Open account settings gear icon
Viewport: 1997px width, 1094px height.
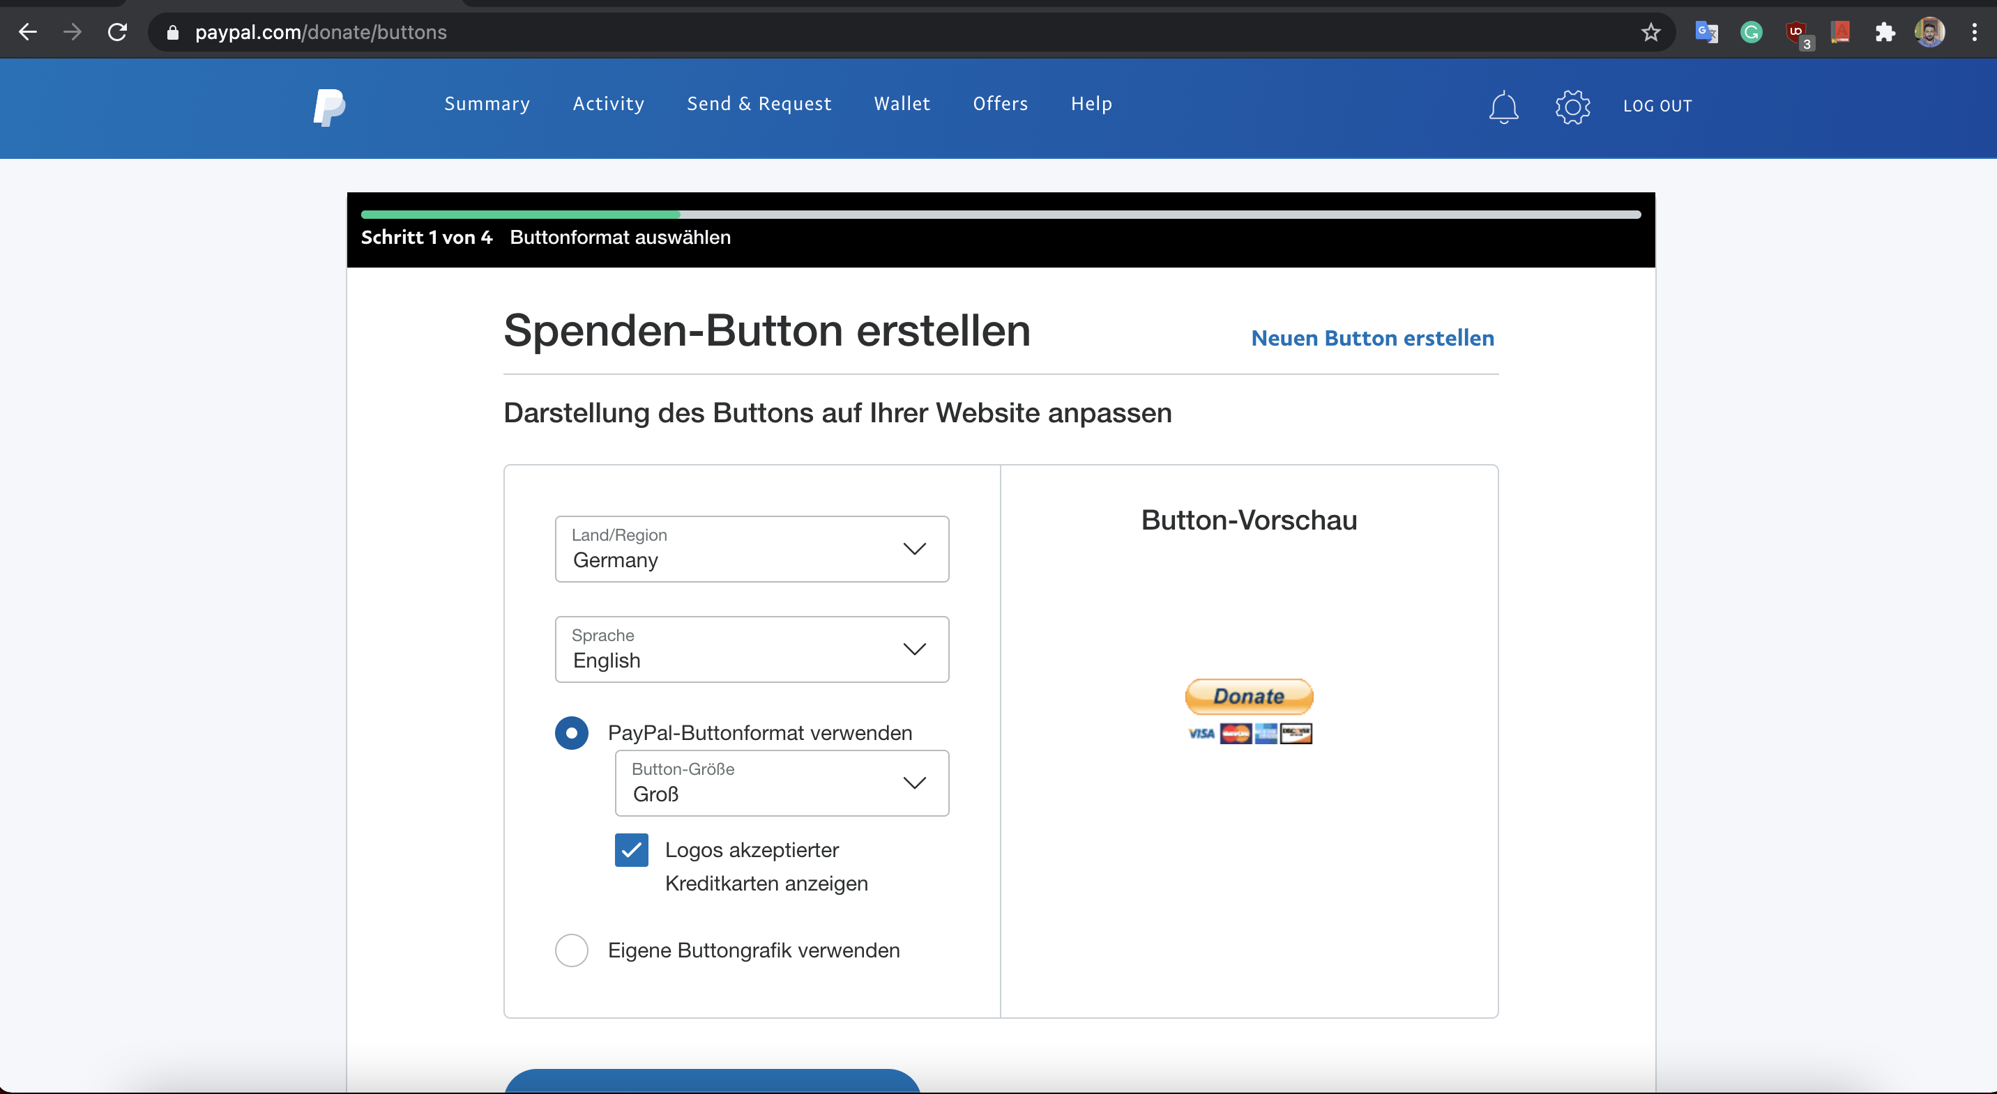[1572, 107]
